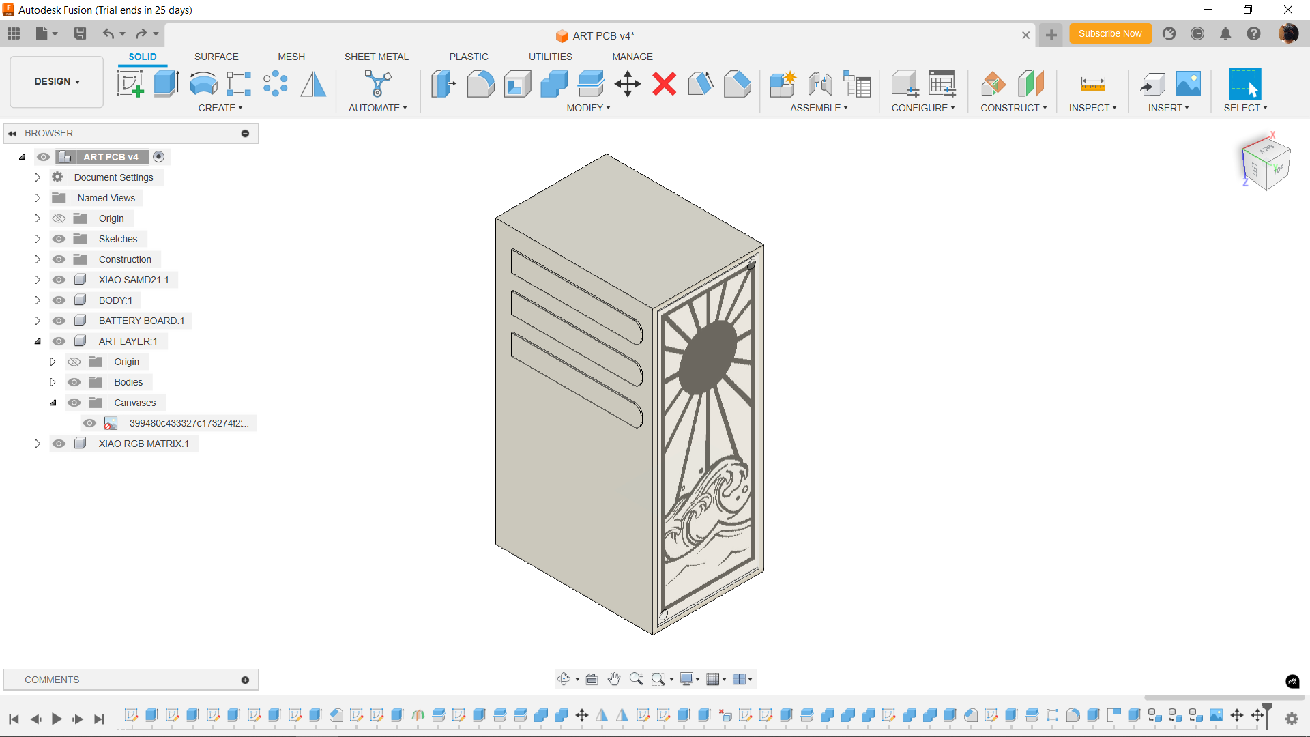
Task: Switch to the MESH tab
Action: (x=291, y=57)
